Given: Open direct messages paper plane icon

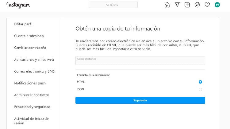Looking at the screenshot, I should pos(177,5).
